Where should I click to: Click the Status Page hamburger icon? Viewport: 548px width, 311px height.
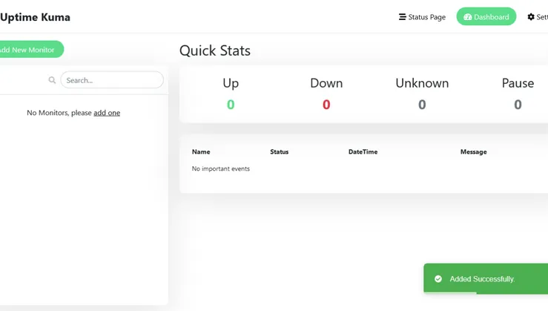[402, 17]
